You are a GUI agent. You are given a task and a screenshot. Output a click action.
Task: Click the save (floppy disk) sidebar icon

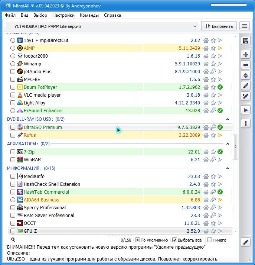pos(245,41)
